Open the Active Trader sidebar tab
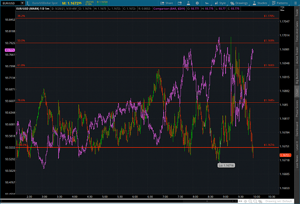The width and height of the screenshot is (300, 204). 297,55
